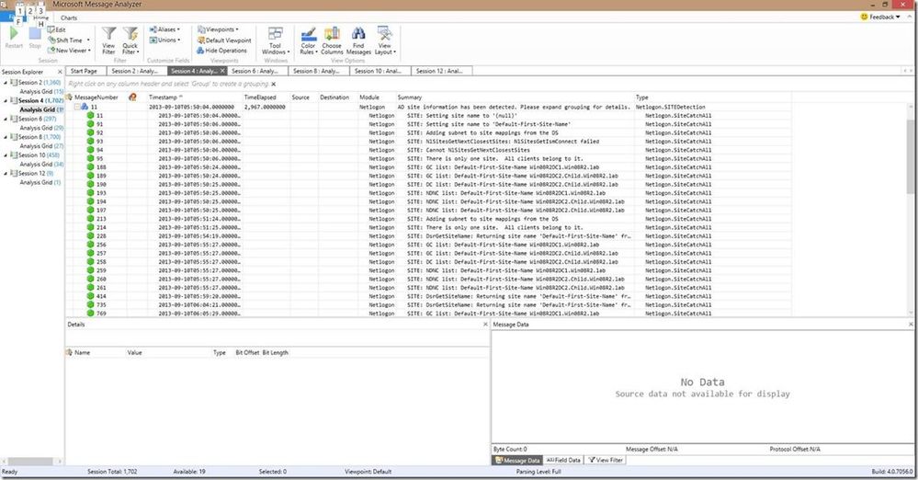Switch to the Charts ribbon tab

[x=69, y=17]
